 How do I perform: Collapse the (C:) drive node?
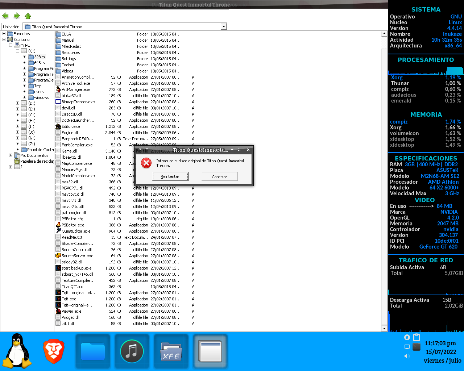[17, 51]
